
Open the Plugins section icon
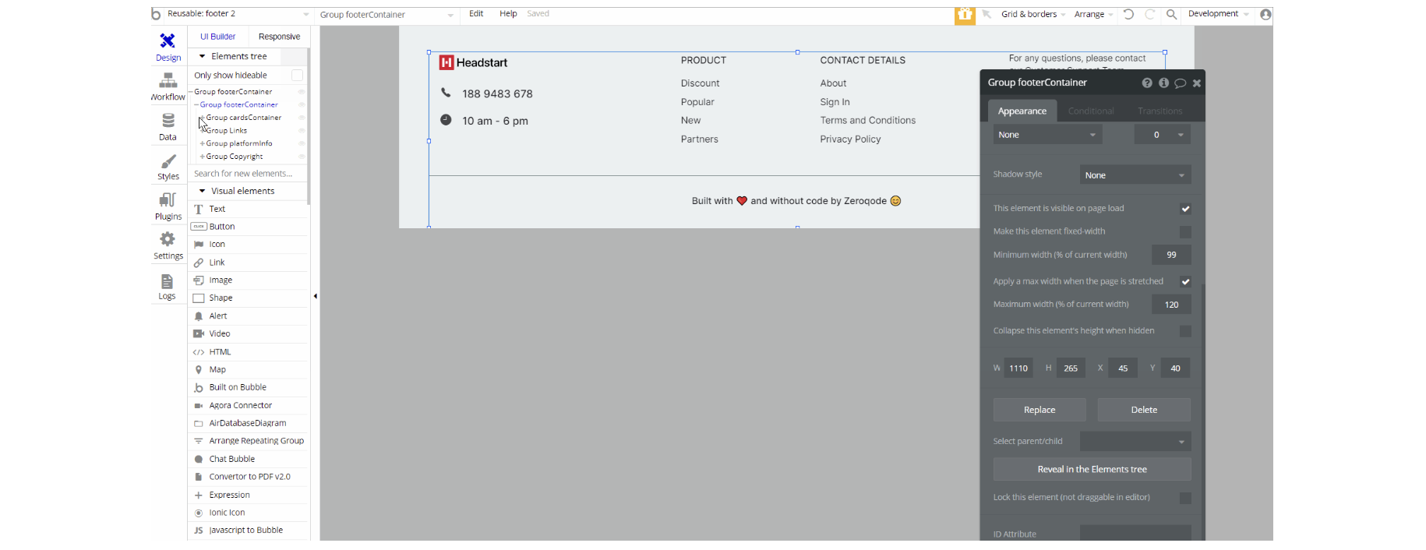[168, 200]
